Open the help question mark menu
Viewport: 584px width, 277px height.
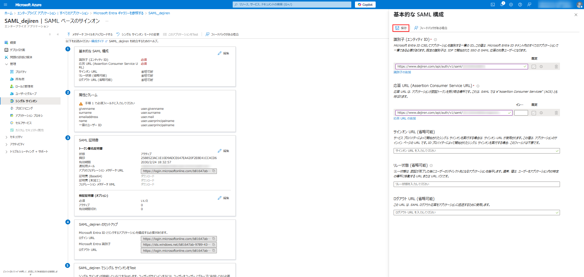pyautogui.click(x=520, y=5)
